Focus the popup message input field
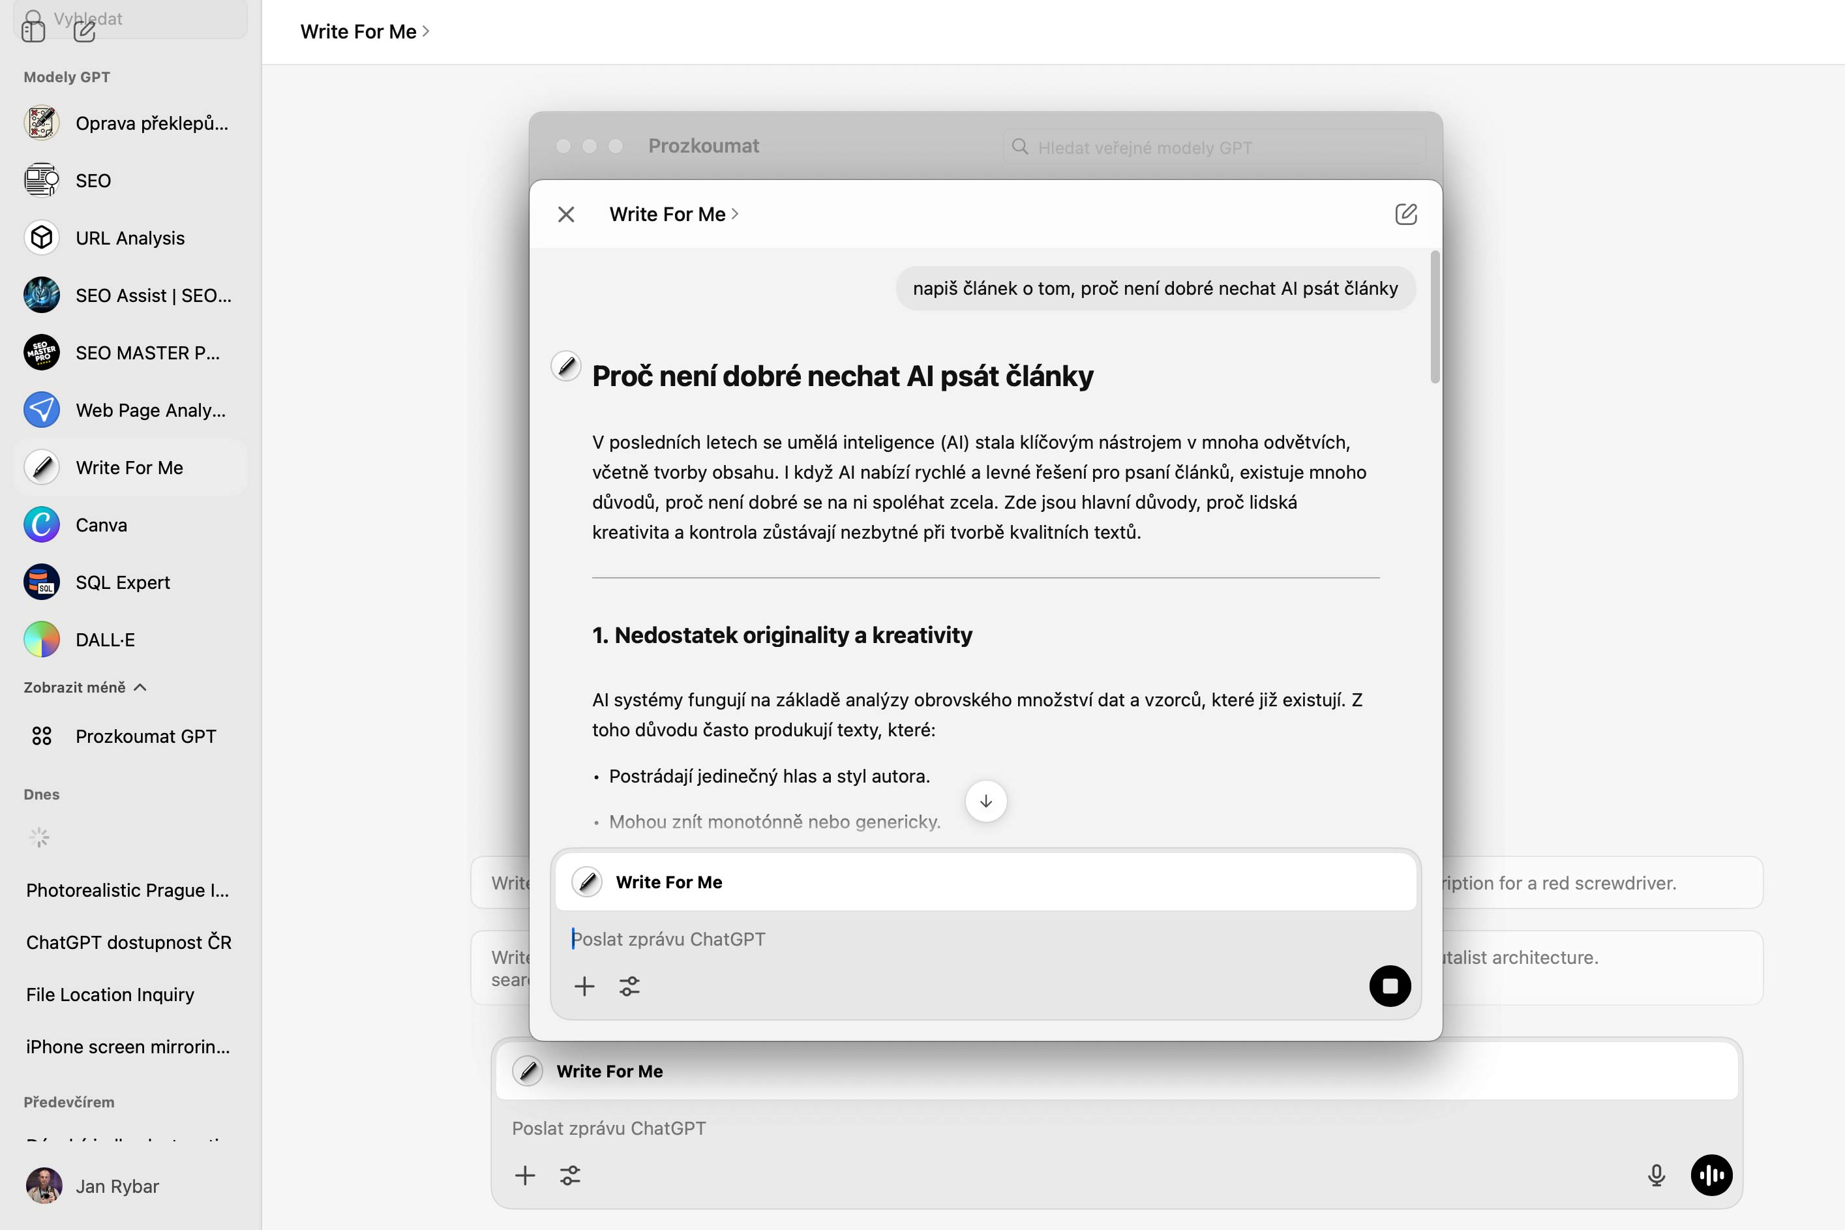 (941, 939)
